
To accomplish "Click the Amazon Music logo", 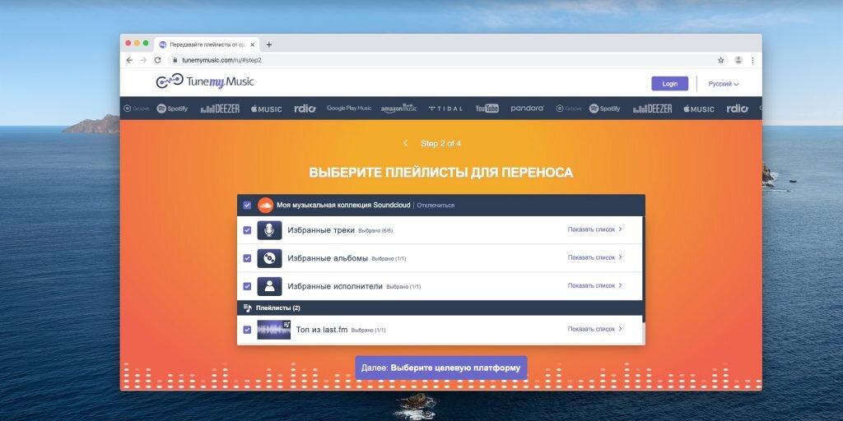I will click(x=399, y=109).
